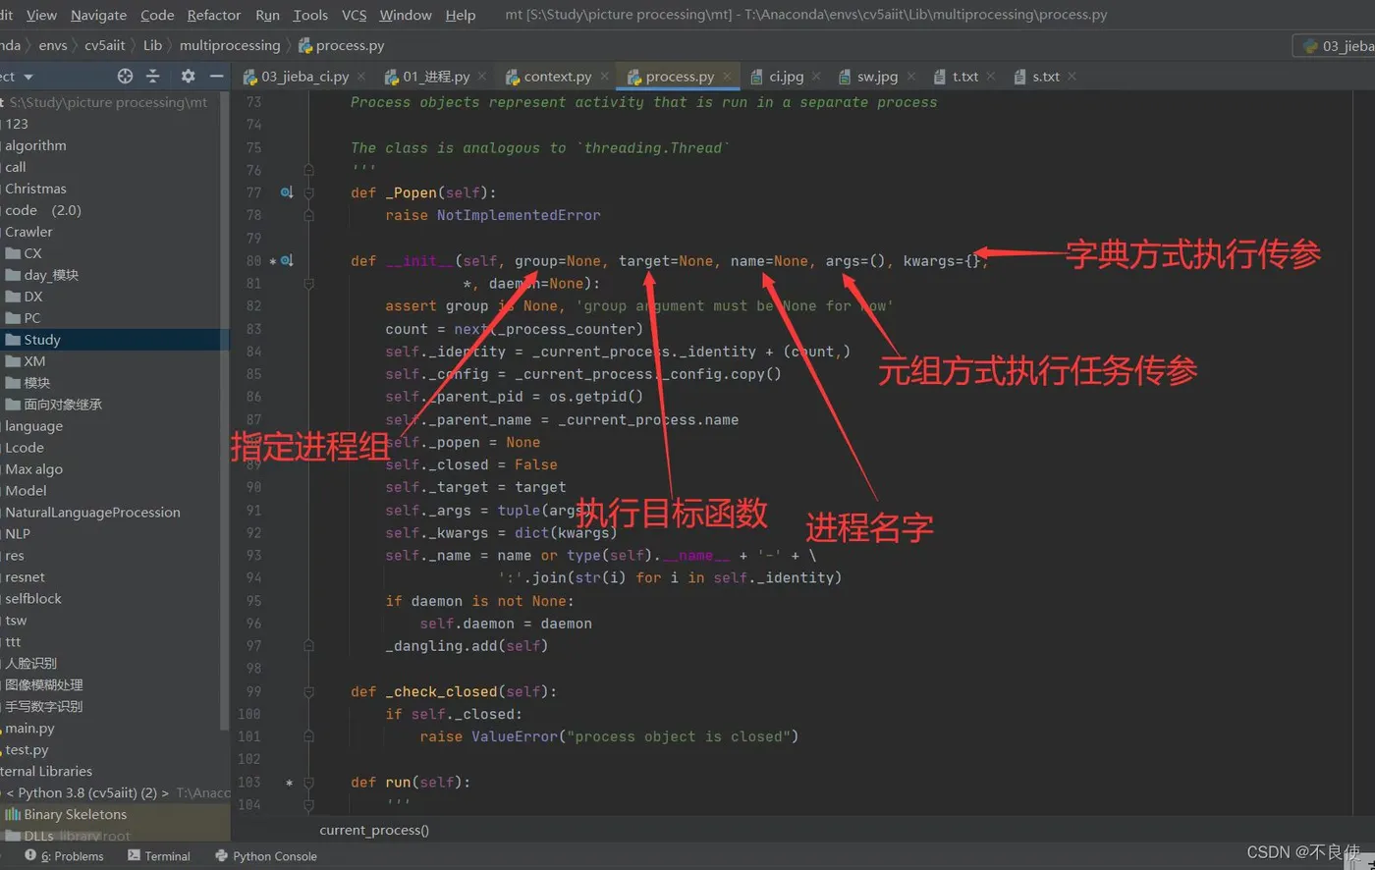This screenshot has width=1375, height=870.
Task: Click the Project panel vertical scrollbar
Action: pyautogui.click(x=226, y=412)
